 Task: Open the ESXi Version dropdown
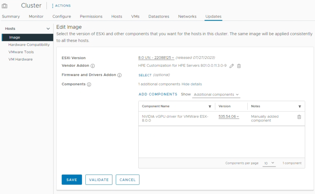point(156,58)
